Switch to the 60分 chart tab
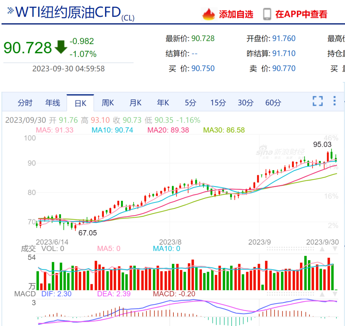The height and width of the screenshot is (326, 345). click(273, 103)
